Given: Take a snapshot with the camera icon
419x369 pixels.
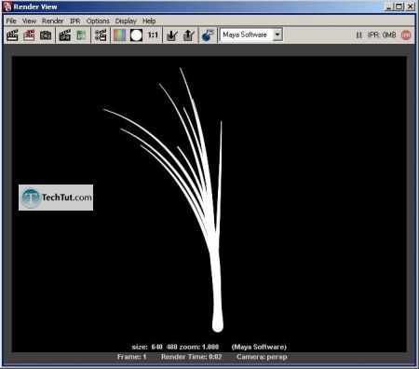Looking at the screenshot, I should (x=46, y=35).
